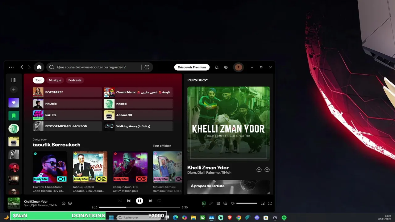This screenshot has height=222, width=395.
Task: Toggle shuffle playback
Action: 120,201
